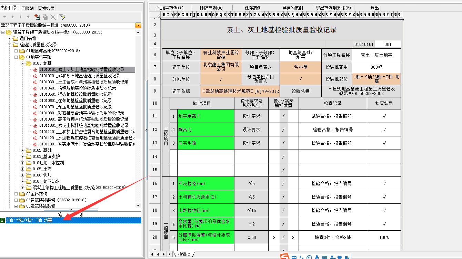This screenshot has height=259, width=462.
Task: Click the green sheet icon beside the example entry
Action: coord(3,220)
